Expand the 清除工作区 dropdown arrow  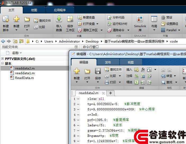102,30
